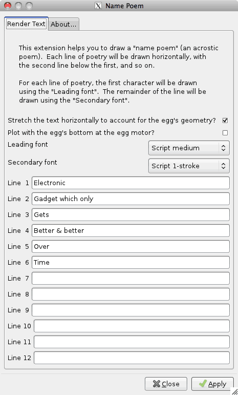238x395 pixels.
Task: Click the Close button
Action: tap(166, 384)
